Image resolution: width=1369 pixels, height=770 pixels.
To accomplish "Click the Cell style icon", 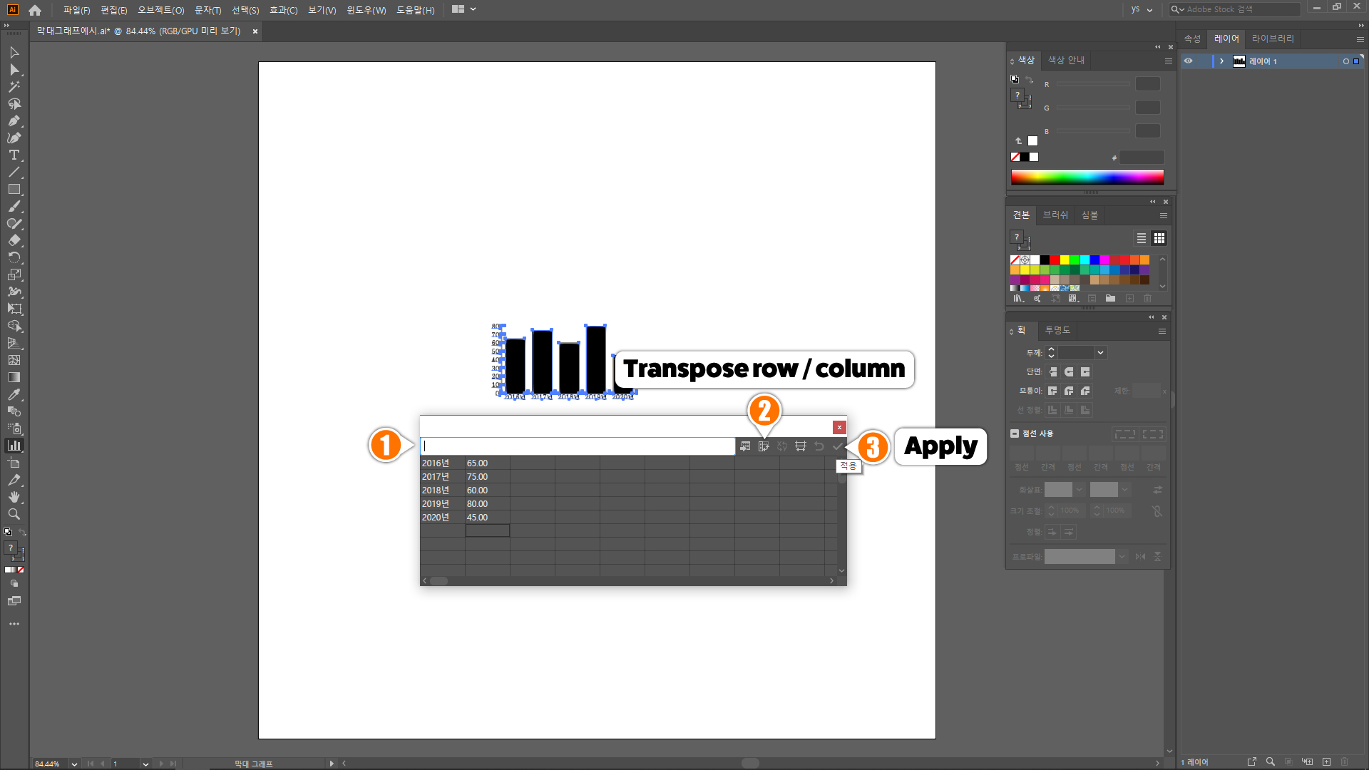I will (x=801, y=446).
